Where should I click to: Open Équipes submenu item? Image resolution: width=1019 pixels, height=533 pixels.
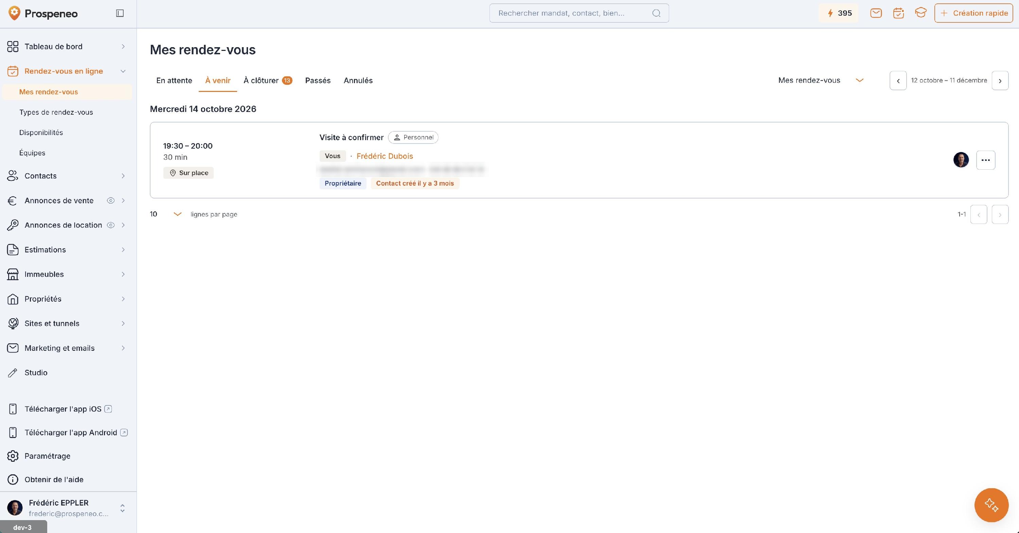tap(32, 153)
